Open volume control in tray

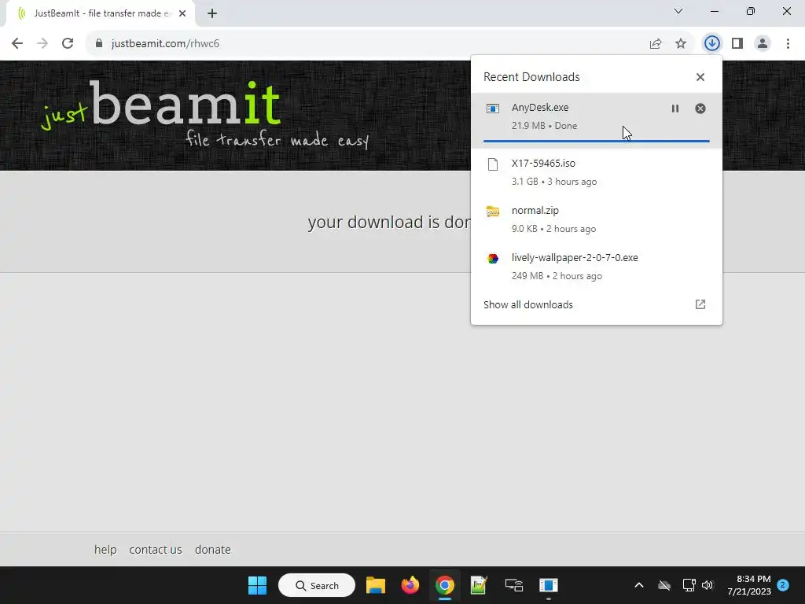point(708,585)
